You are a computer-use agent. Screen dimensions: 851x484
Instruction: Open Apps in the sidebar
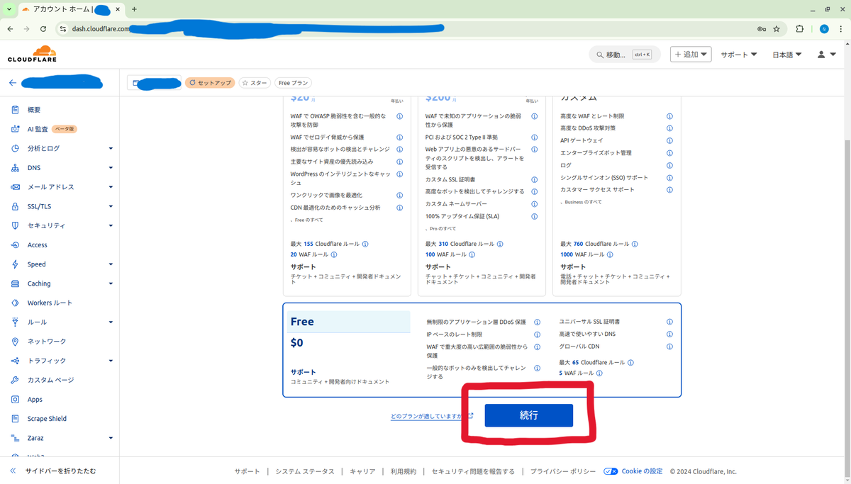point(35,400)
